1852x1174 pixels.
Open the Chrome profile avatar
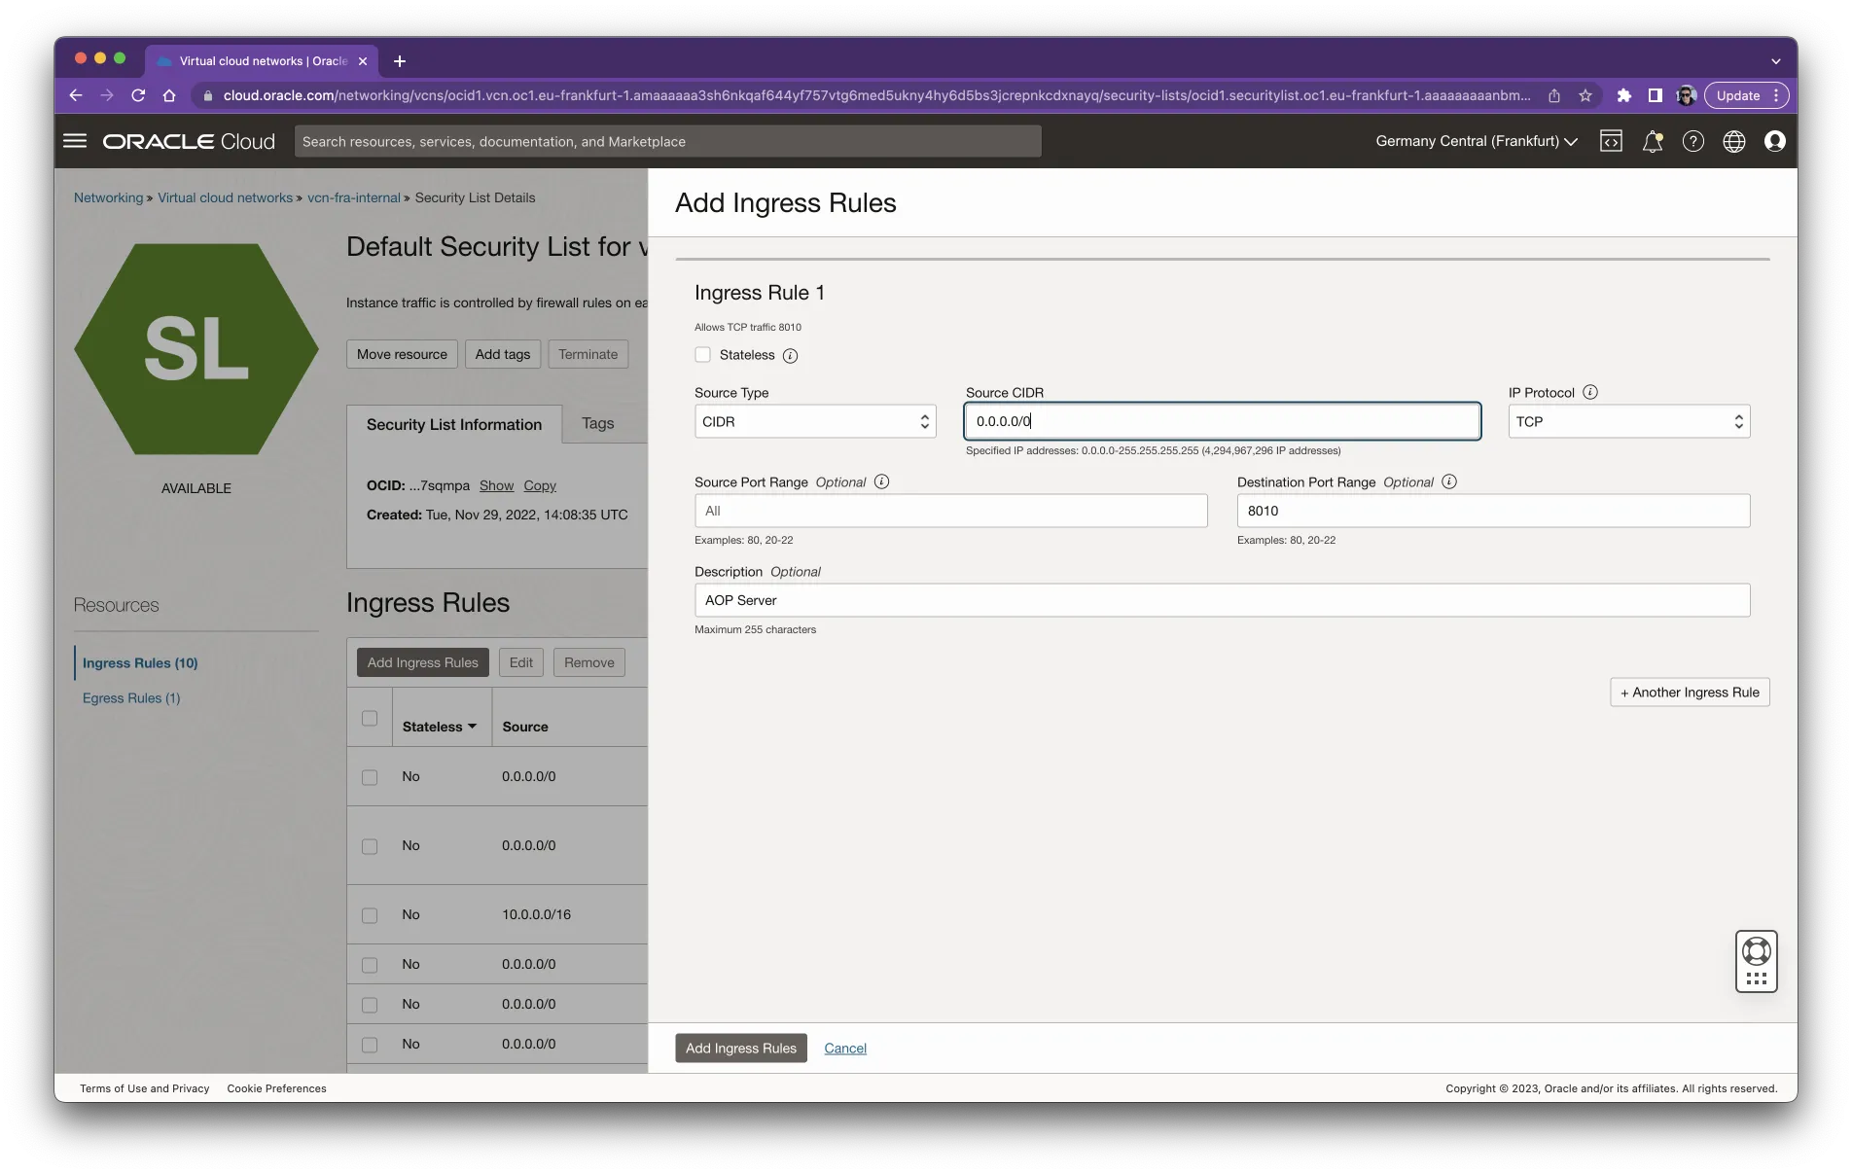coord(1686,95)
